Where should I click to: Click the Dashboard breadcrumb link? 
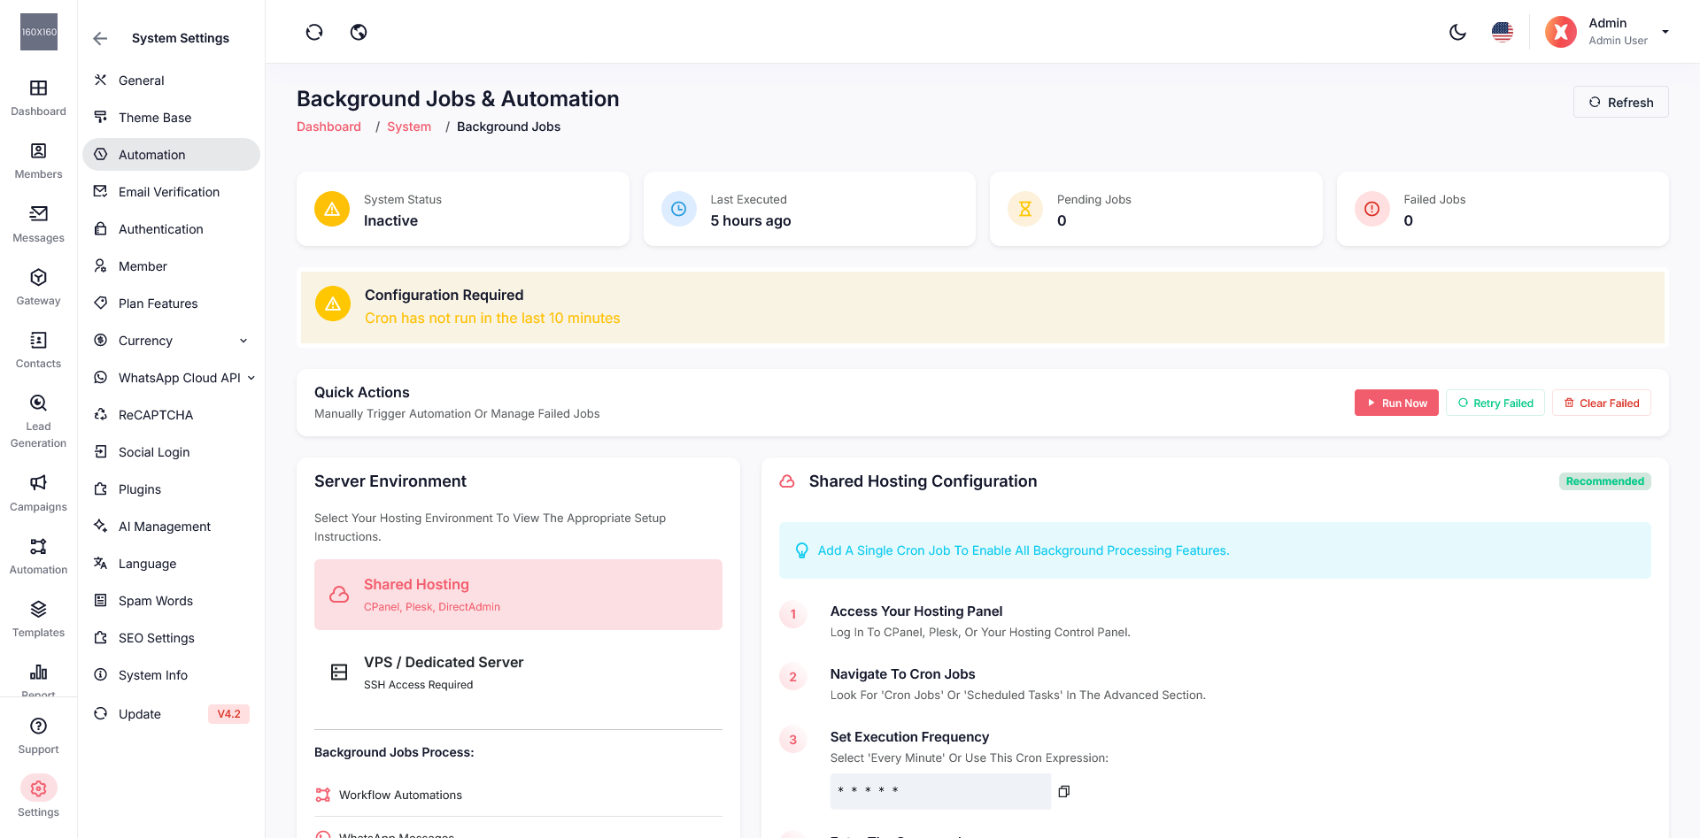328,127
